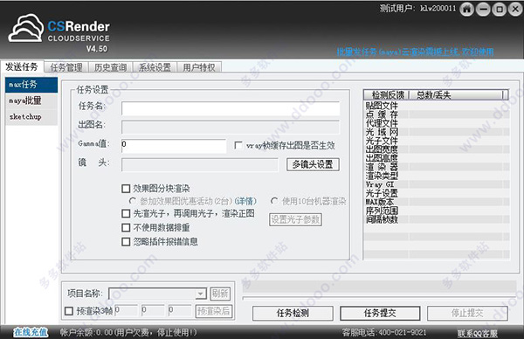
Task: Open the 系统设置 tab
Action: 155,67
